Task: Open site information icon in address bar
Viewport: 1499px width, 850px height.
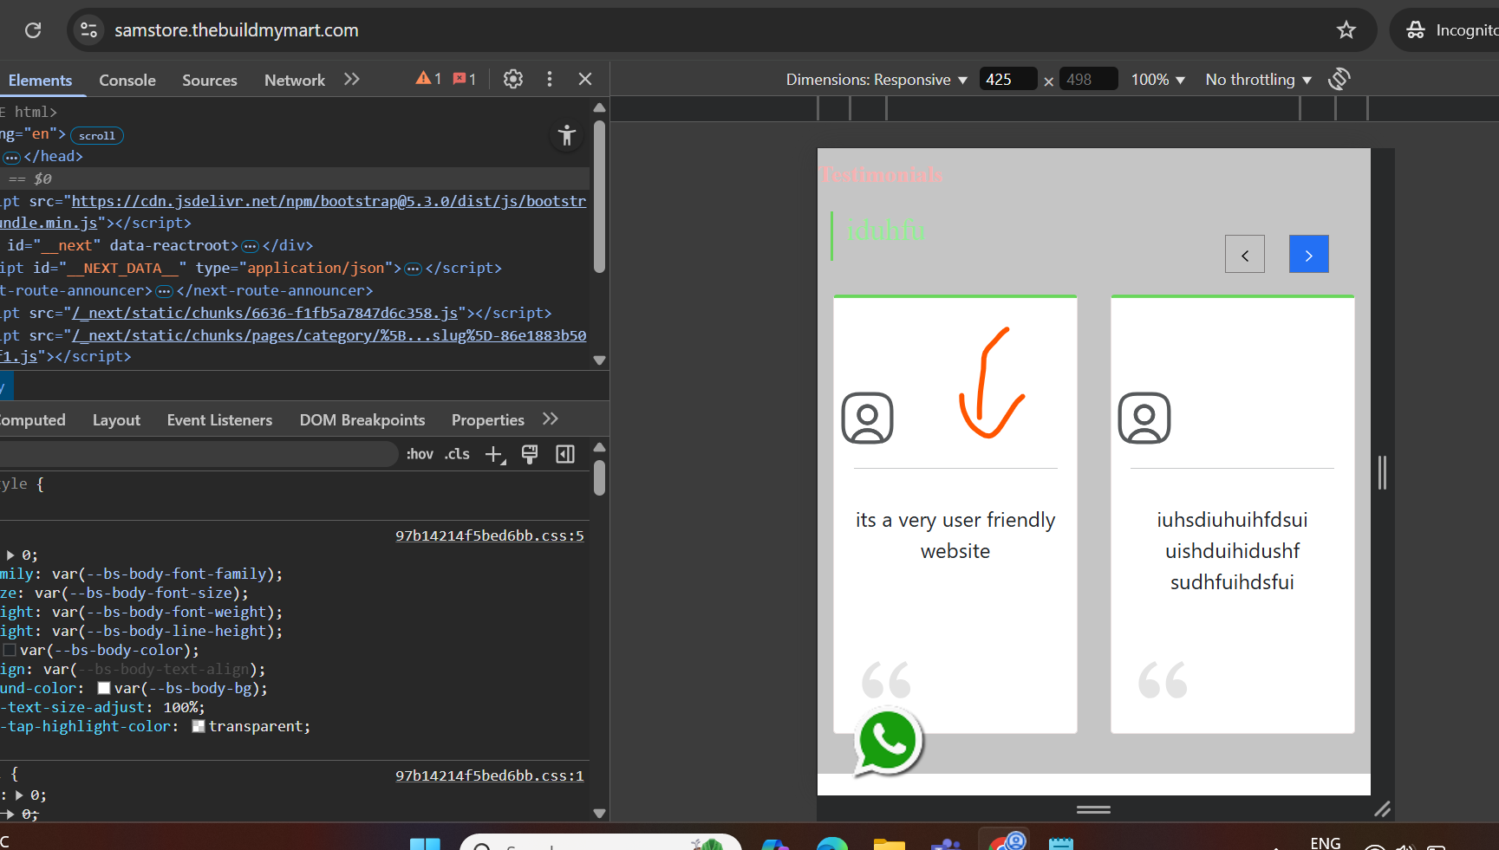Action: 88,30
